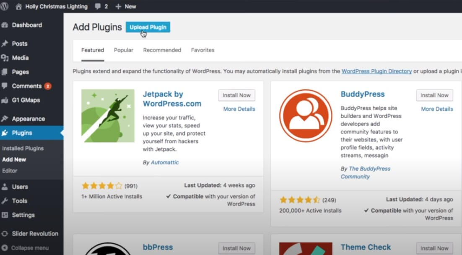
Task: Click the Tools wrench icon
Action: coord(5,201)
